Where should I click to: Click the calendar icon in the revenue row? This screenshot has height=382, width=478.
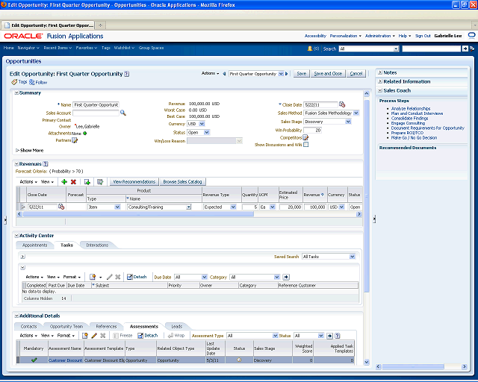point(61,207)
